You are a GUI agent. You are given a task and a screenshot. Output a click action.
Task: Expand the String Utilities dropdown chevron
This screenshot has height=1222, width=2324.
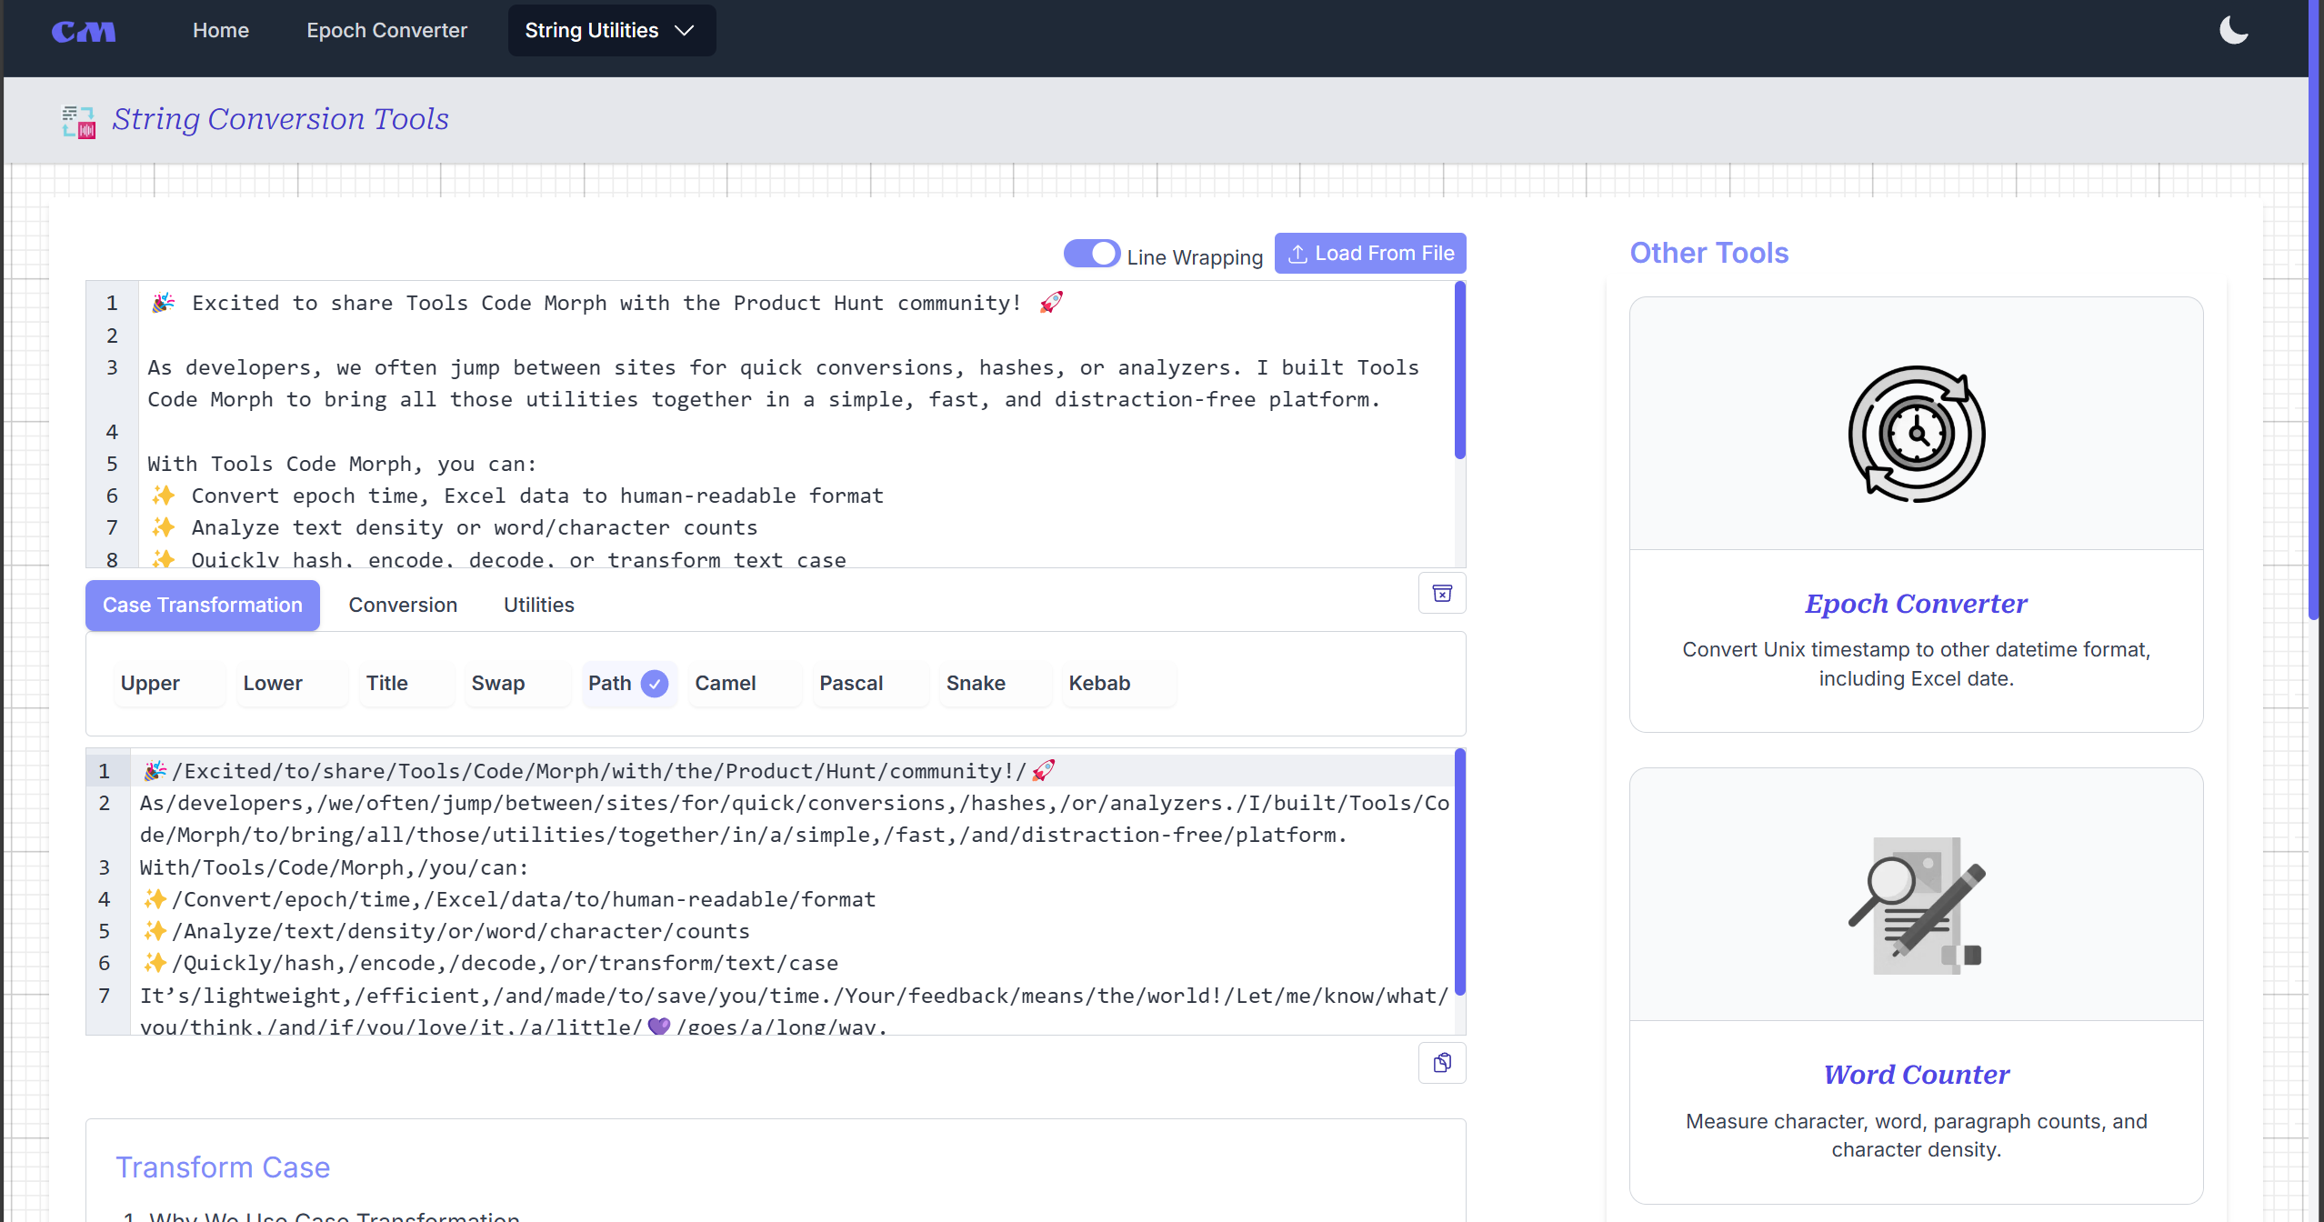click(685, 31)
